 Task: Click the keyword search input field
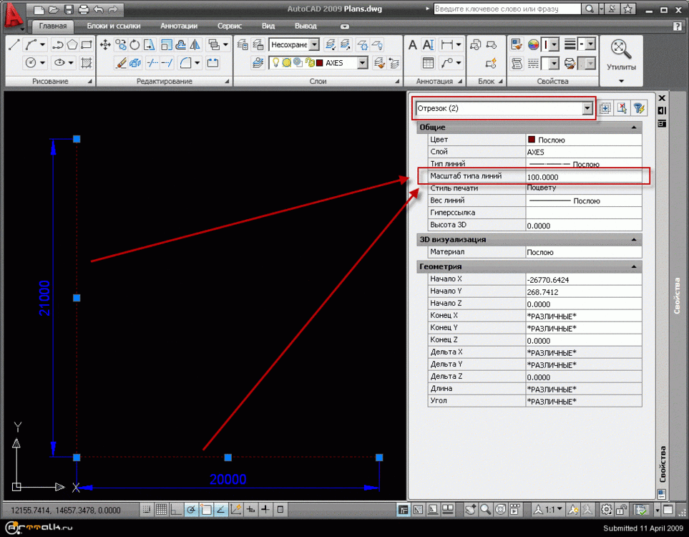point(507,9)
